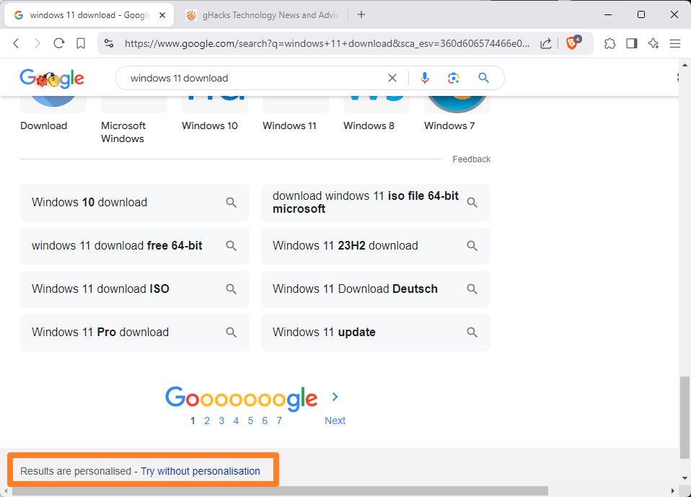This screenshot has width=691, height=497.
Task: Click the Next link
Action: (335, 421)
